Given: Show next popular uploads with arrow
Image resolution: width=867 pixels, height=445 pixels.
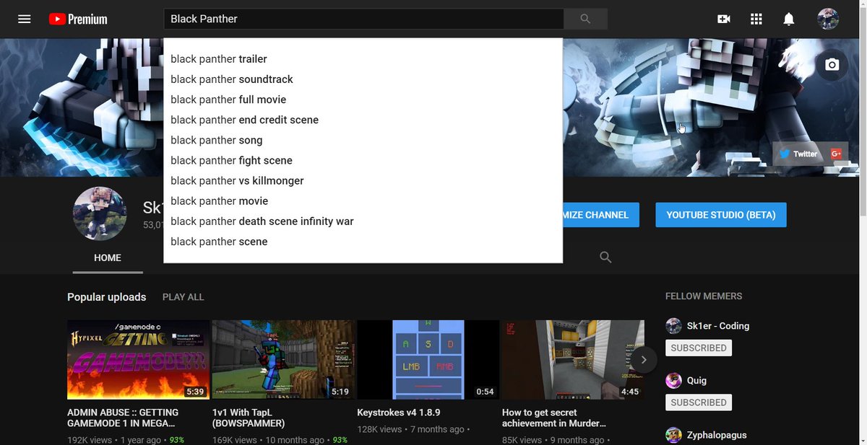Looking at the screenshot, I should pyautogui.click(x=644, y=359).
